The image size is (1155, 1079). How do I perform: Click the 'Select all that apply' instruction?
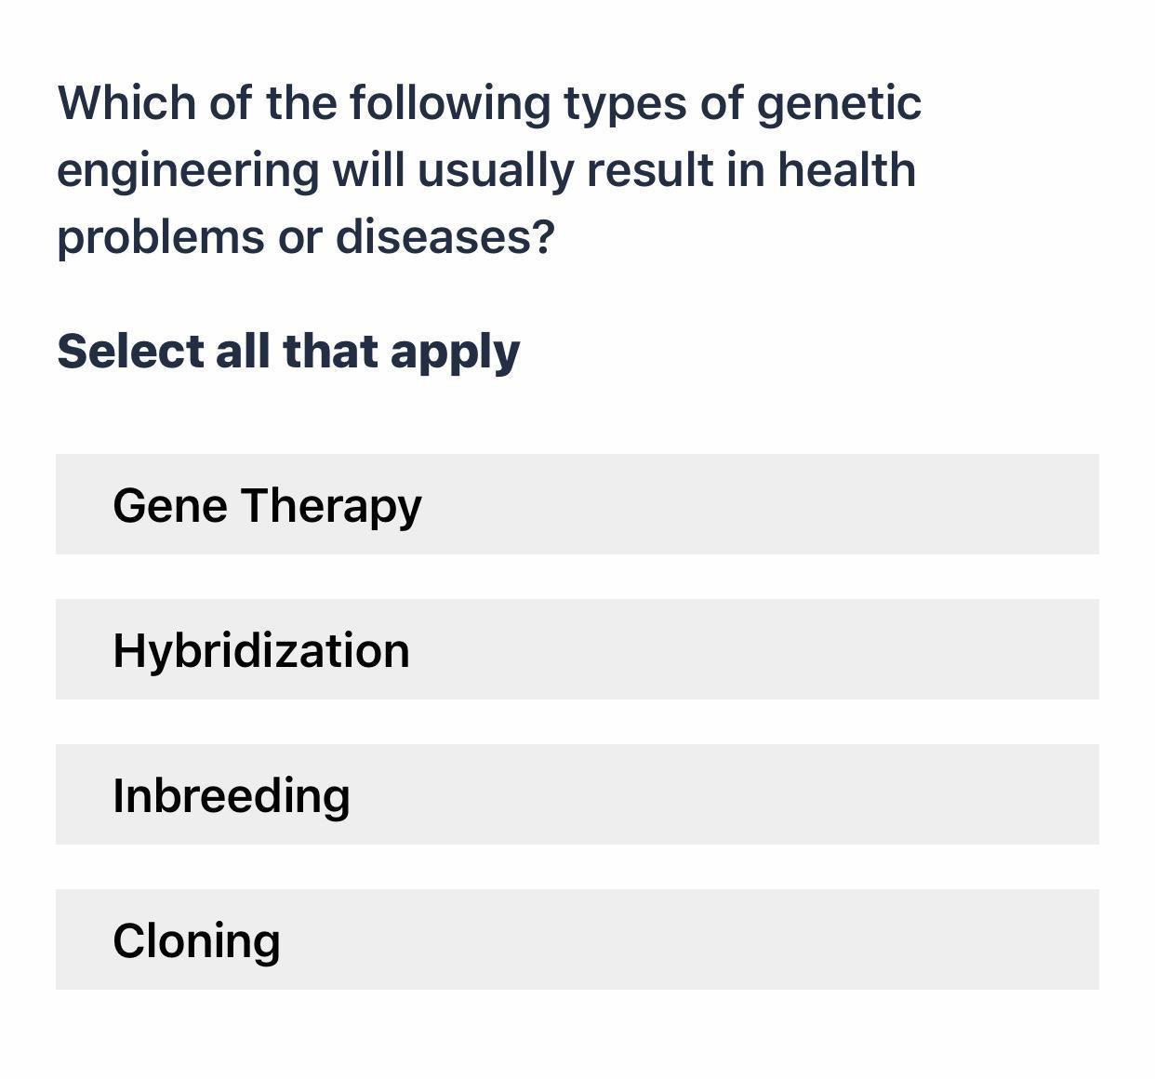[x=288, y=352]
